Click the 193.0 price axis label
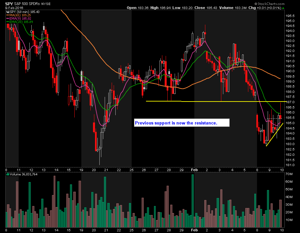 [x=290, y=41]
